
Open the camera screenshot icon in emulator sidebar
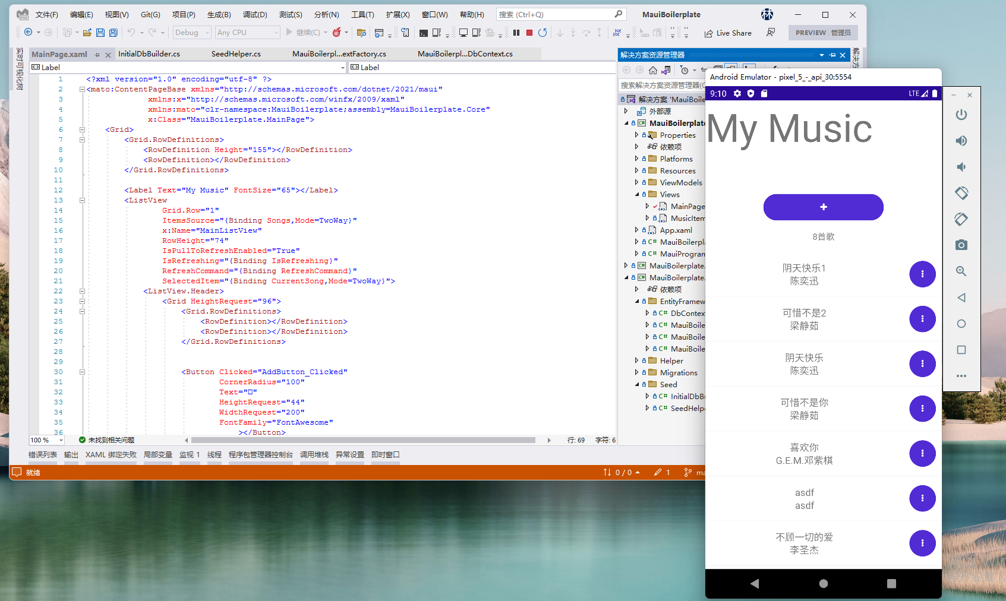(x=961, y=245)
